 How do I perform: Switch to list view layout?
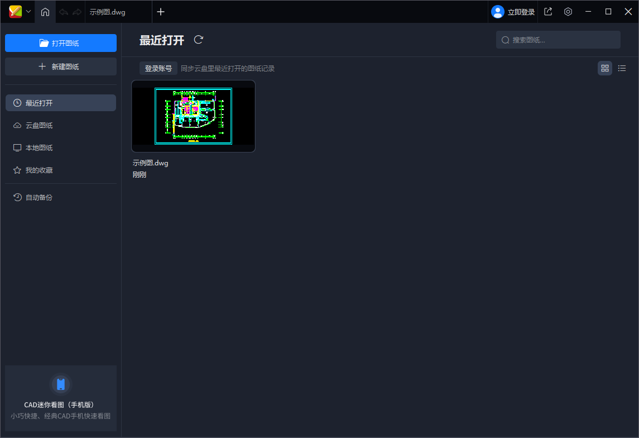coord(622,68)
